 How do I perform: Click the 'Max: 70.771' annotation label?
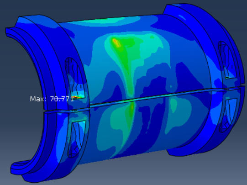52,99
